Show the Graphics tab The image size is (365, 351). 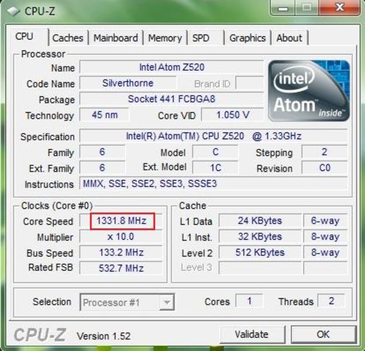tap(247, 38)
